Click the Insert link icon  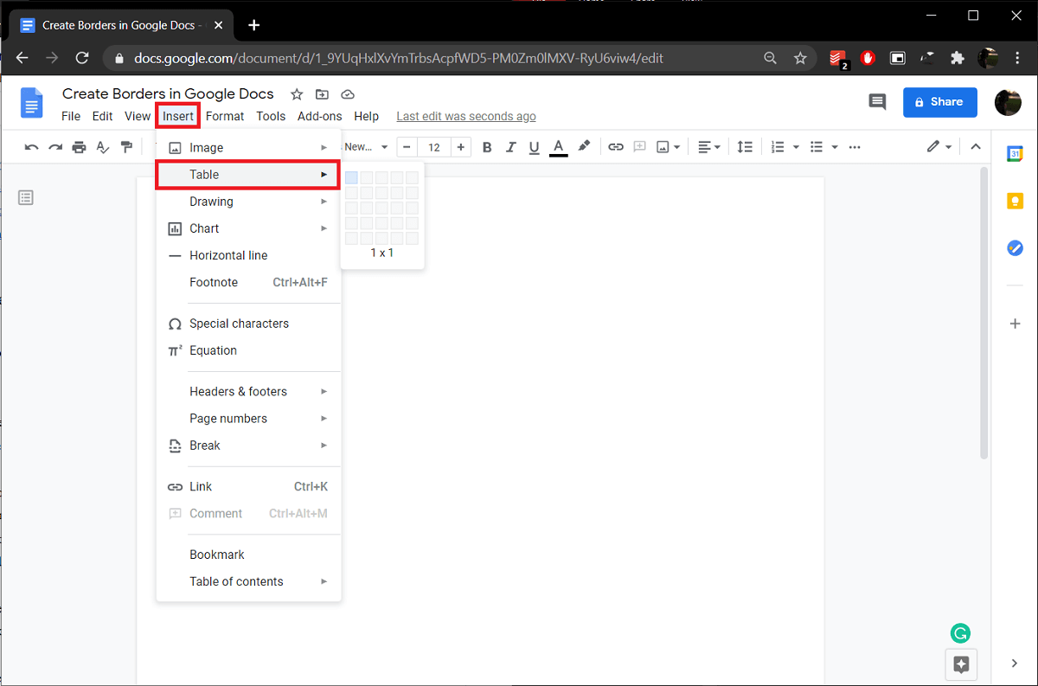click(616, 147)
